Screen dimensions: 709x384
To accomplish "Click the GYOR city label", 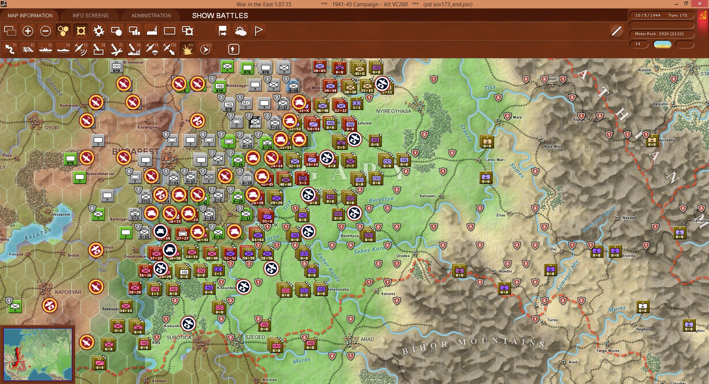I will point(51,128).
